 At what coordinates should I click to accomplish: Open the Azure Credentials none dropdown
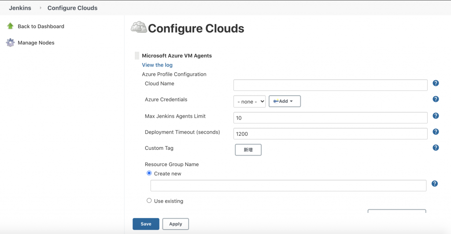coord(249,101)
